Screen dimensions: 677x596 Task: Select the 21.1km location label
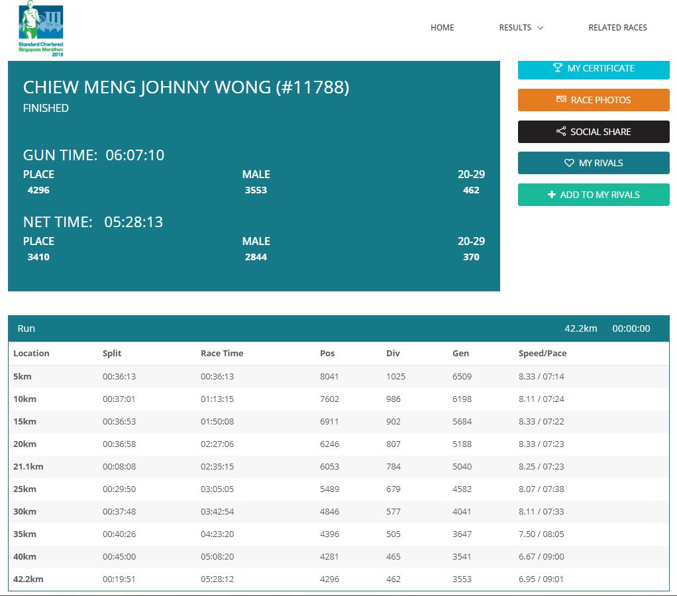pos(28,466)
